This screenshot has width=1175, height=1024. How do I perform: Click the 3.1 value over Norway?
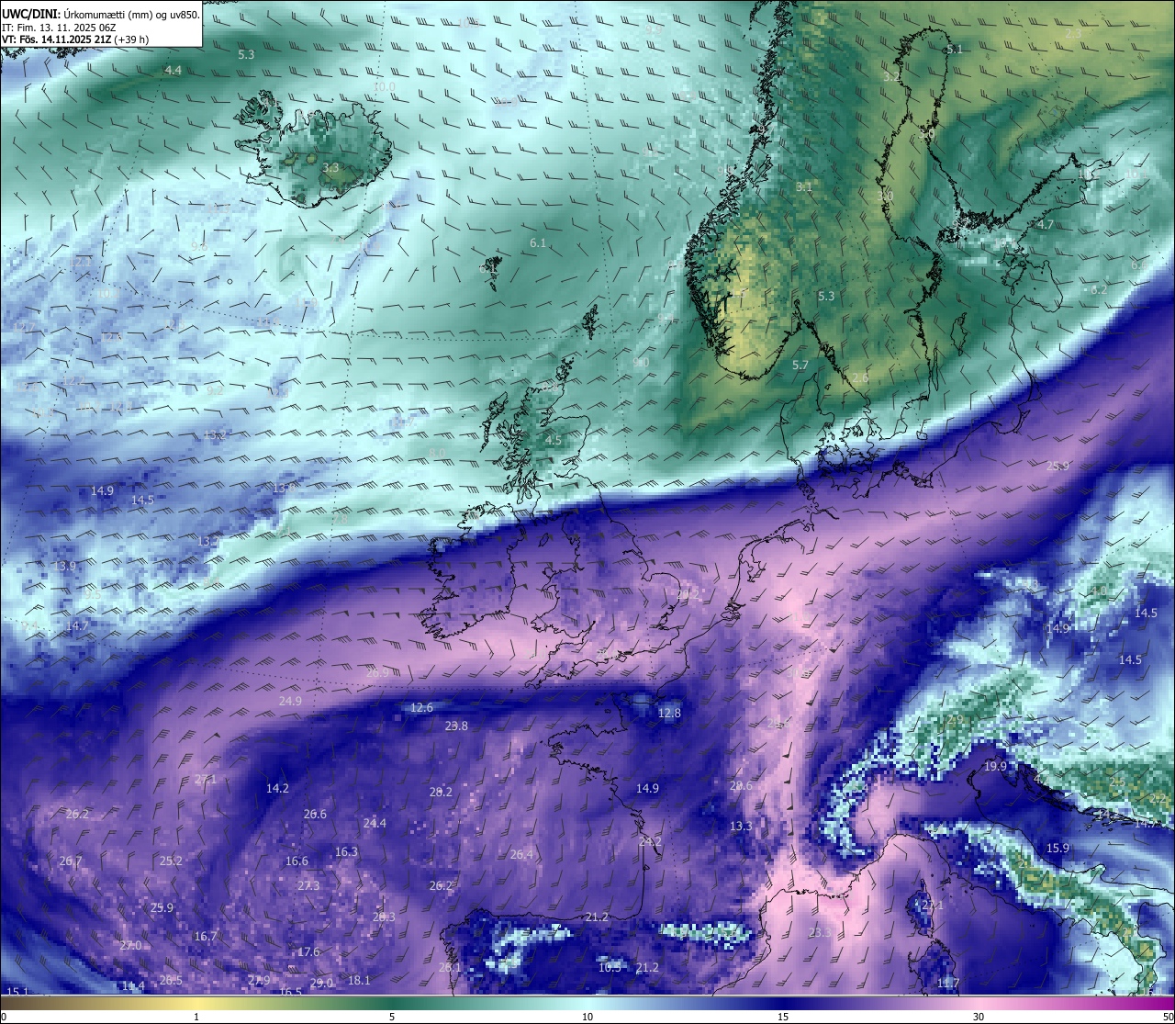coord(804,187)
